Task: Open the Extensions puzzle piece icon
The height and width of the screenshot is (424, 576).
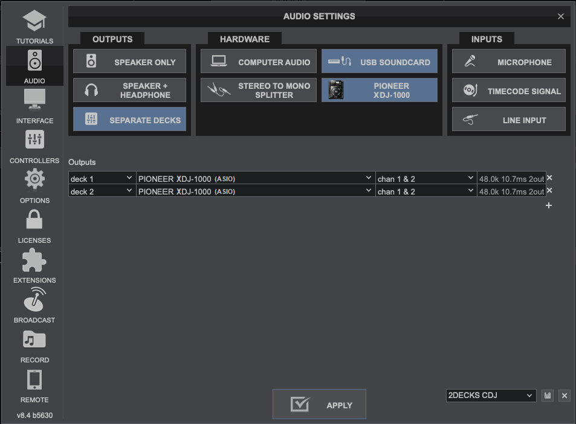Action: tap(34, 260)
